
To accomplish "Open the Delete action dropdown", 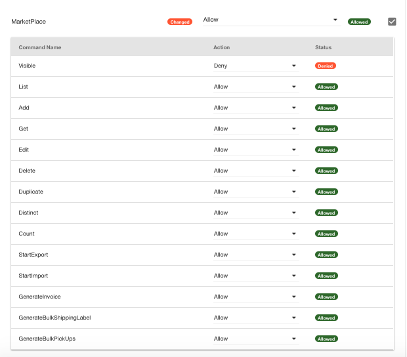I will tap(256, 171).
